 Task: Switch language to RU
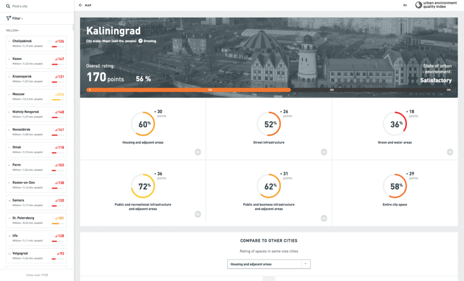point(405,5)
